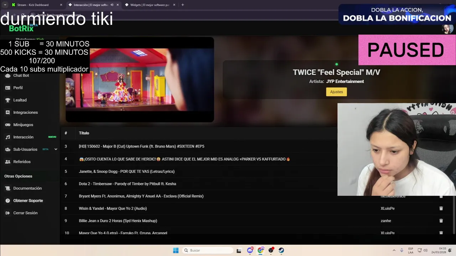Open Steam from the taskbar

281,250
